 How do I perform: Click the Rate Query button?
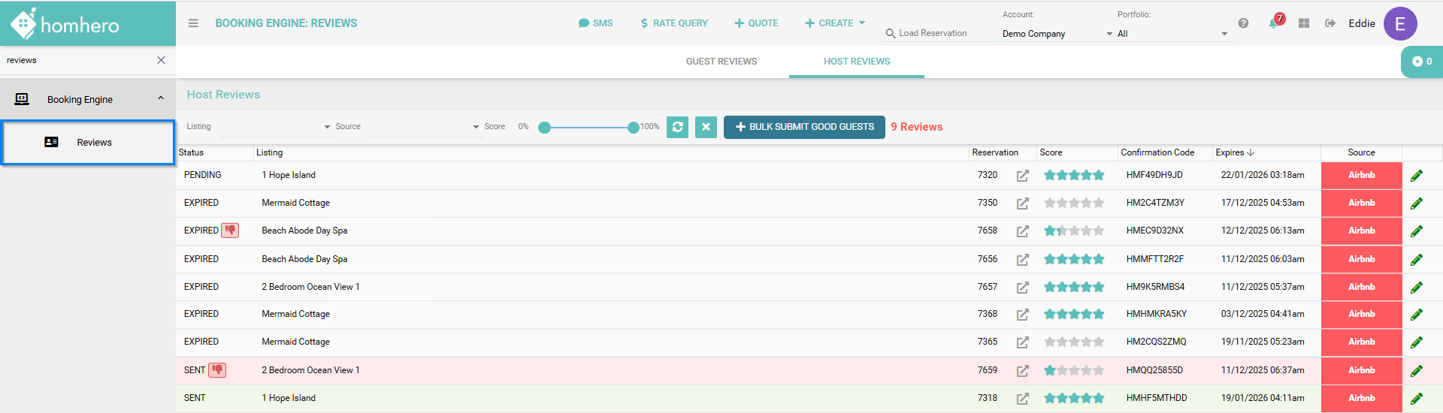pyautogui.click(x=673, y=23)
